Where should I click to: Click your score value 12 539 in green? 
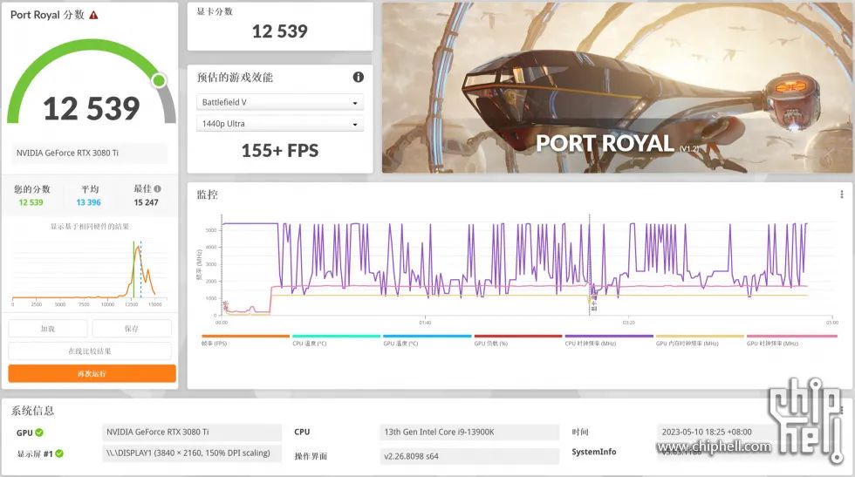[x=31, y=202]
